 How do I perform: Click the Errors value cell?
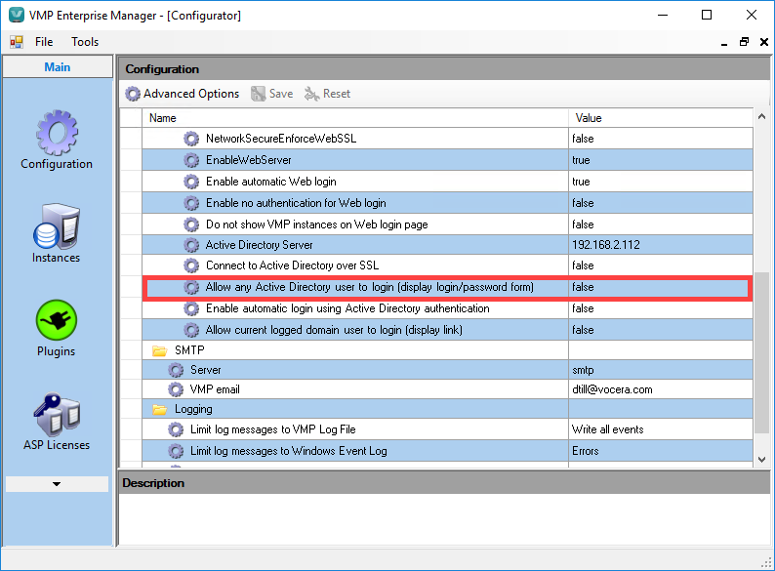click(x=661, y=451)
